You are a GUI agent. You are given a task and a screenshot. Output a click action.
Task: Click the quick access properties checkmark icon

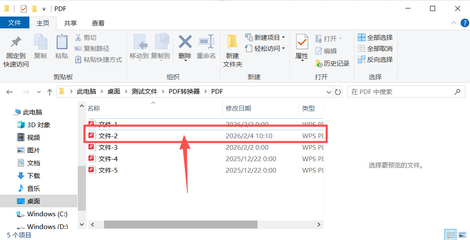click(x=24, y=9)
